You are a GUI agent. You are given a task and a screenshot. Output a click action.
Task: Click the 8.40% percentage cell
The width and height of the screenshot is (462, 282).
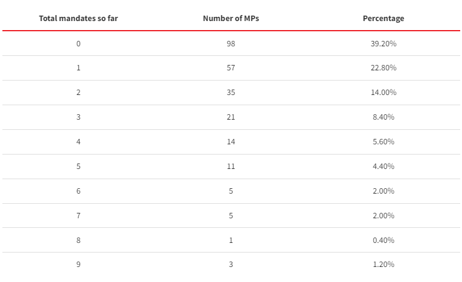point(383,117)
